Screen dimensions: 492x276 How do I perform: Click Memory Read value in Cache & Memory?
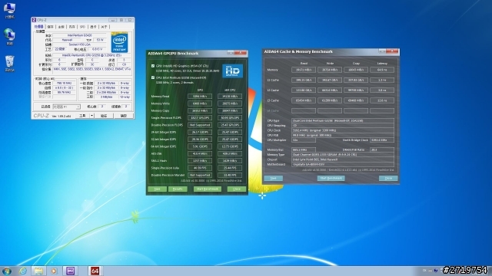tap(304, 70)
